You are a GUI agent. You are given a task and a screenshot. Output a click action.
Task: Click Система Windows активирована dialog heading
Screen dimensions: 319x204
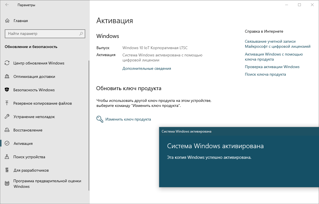[x=215, y=146]
